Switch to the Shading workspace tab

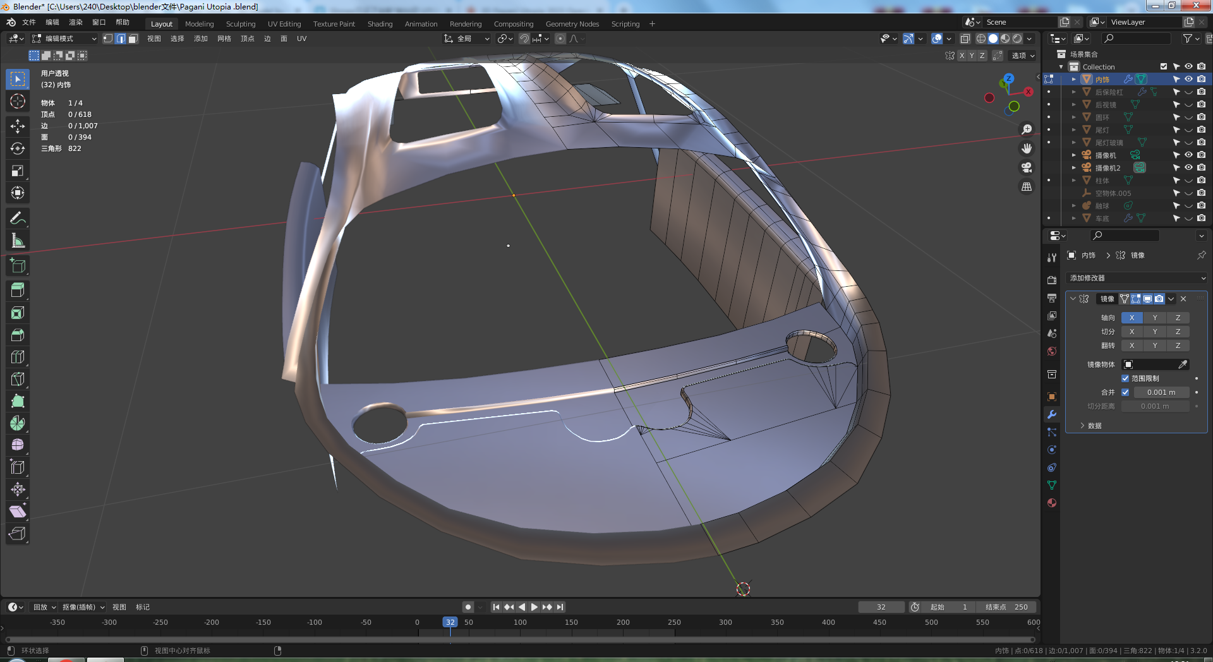click(x=380, y=24)
